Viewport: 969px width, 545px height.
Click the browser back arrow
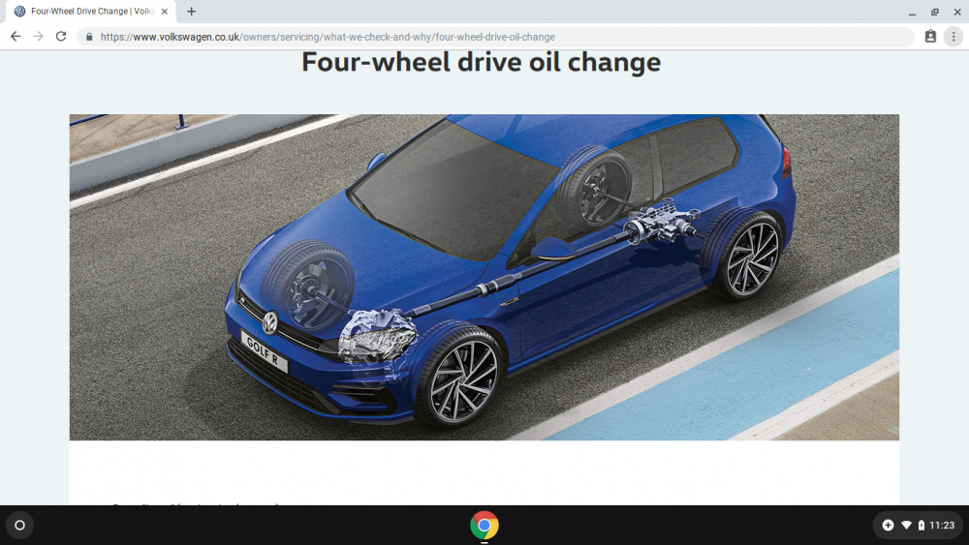(16, 37)
